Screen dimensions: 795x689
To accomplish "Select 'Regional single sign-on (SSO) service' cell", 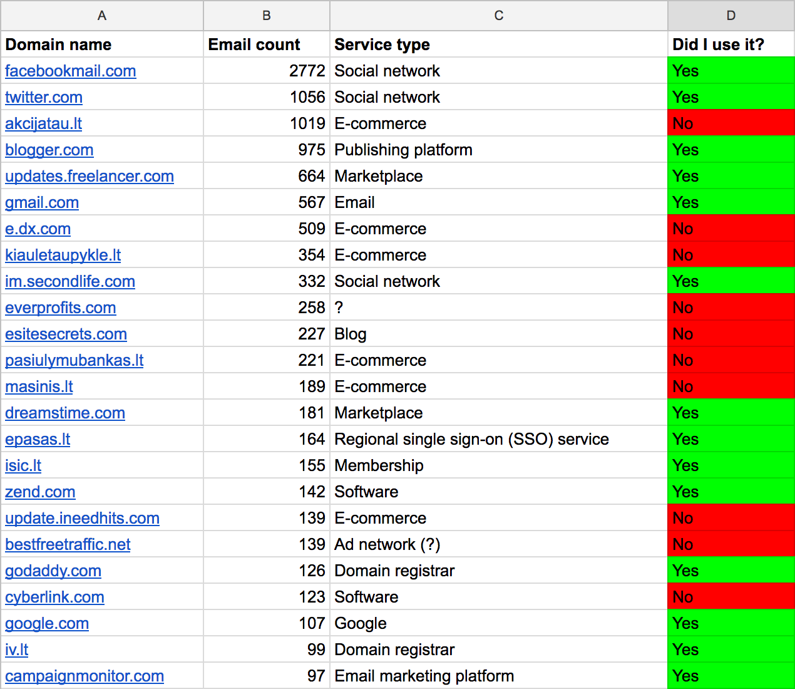I will click(x=498, y=439).
